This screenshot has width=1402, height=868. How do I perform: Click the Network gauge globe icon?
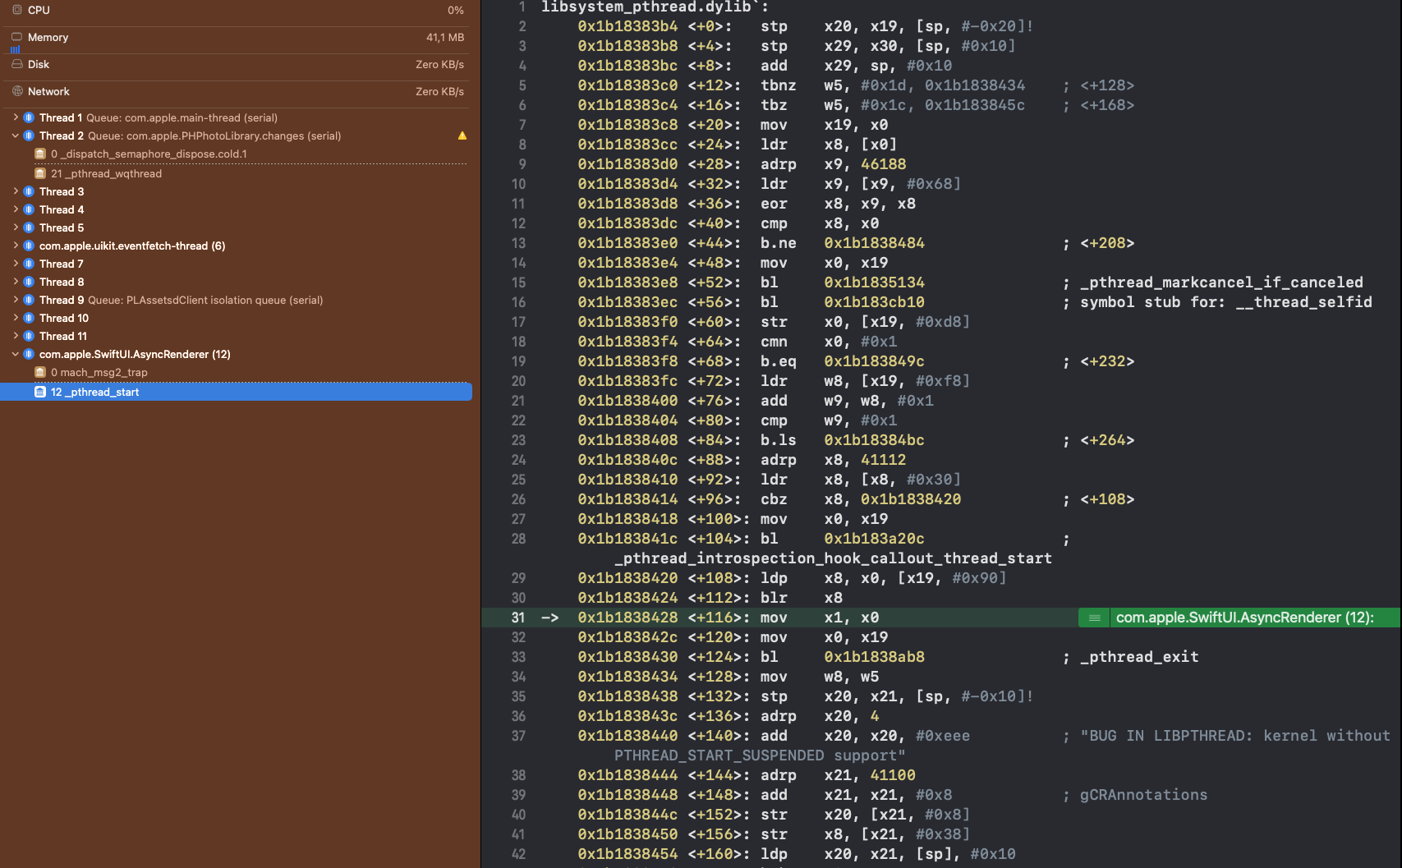[16, 91]
